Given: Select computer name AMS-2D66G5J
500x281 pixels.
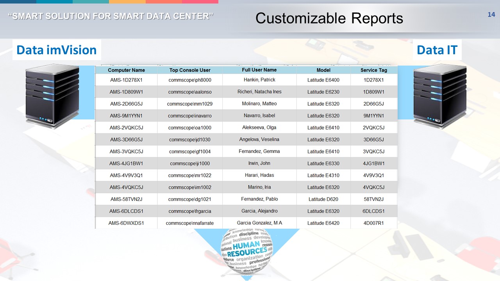Looking at the screenshot, I should click(126, 104).
